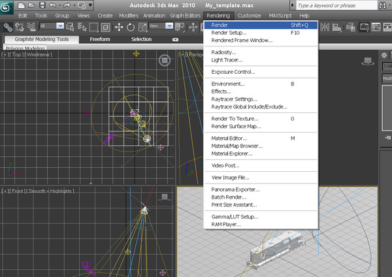This screenshot has width=392, height=277.
Task: Open Material Editor... menu entry
Action: [x=261, y=138]
